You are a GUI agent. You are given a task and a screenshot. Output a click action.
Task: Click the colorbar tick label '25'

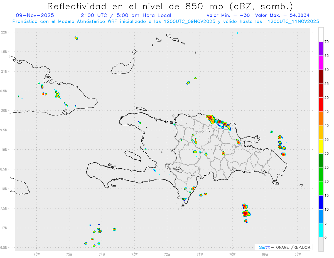coord(327,168)
